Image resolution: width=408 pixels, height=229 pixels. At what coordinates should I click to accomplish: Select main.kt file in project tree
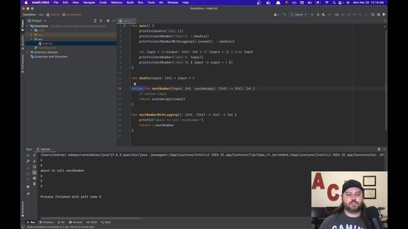click(47, 44)
